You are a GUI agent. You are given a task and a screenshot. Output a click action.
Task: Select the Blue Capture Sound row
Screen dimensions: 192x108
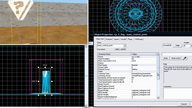[x=127, y=88]
